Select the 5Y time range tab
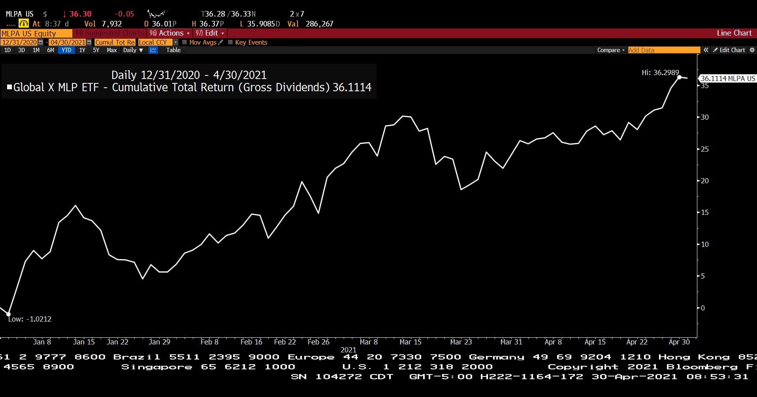Image resolution: width=757 pixels, height=397 pixels. [x=96, y=50]
